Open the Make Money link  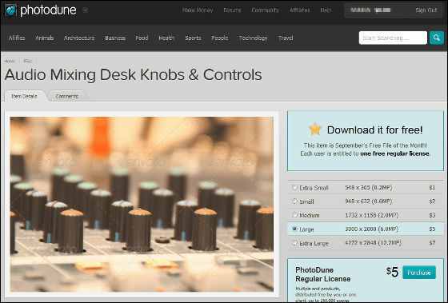(x=198, y=10)
